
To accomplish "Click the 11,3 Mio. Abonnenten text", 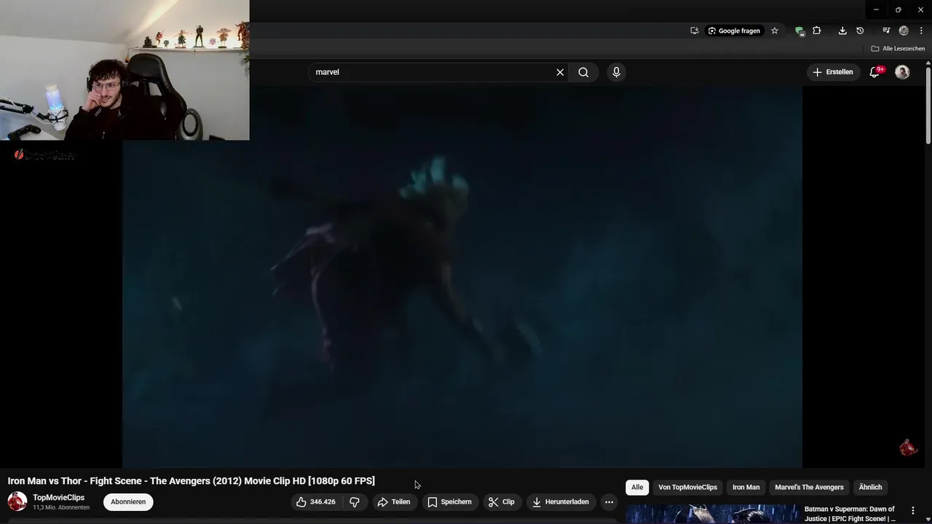I will point(61,508).
